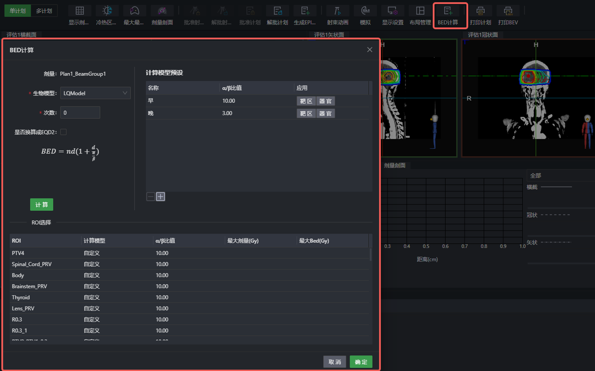595x371 pixels.
Task: Select the 剂量剖面 panel tab
Action: 395,165
